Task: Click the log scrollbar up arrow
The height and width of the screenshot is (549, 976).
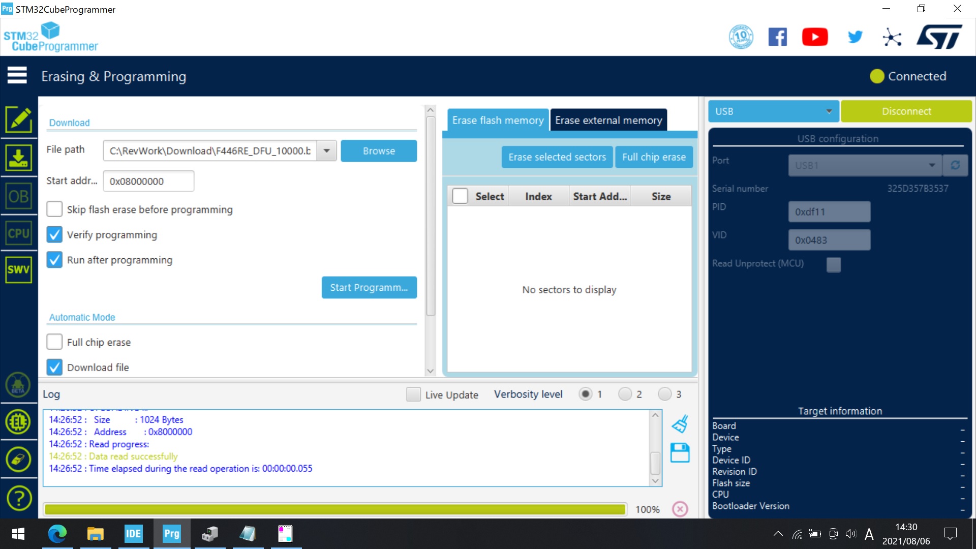Action: pyautogui.click(x=655, y=415)
